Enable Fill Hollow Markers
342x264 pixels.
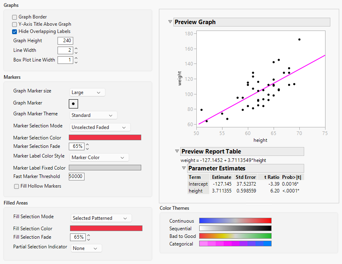16,186
